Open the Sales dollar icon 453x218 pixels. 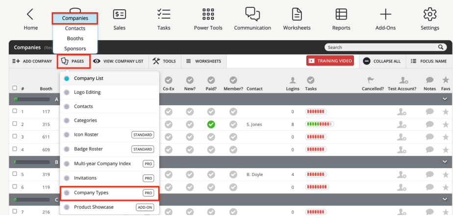click(119, 14)
